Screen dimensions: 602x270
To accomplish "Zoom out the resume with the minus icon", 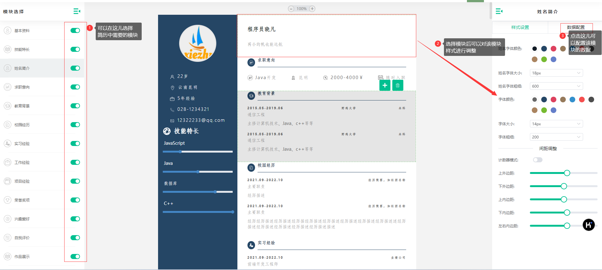I will [x=291, y=9].
